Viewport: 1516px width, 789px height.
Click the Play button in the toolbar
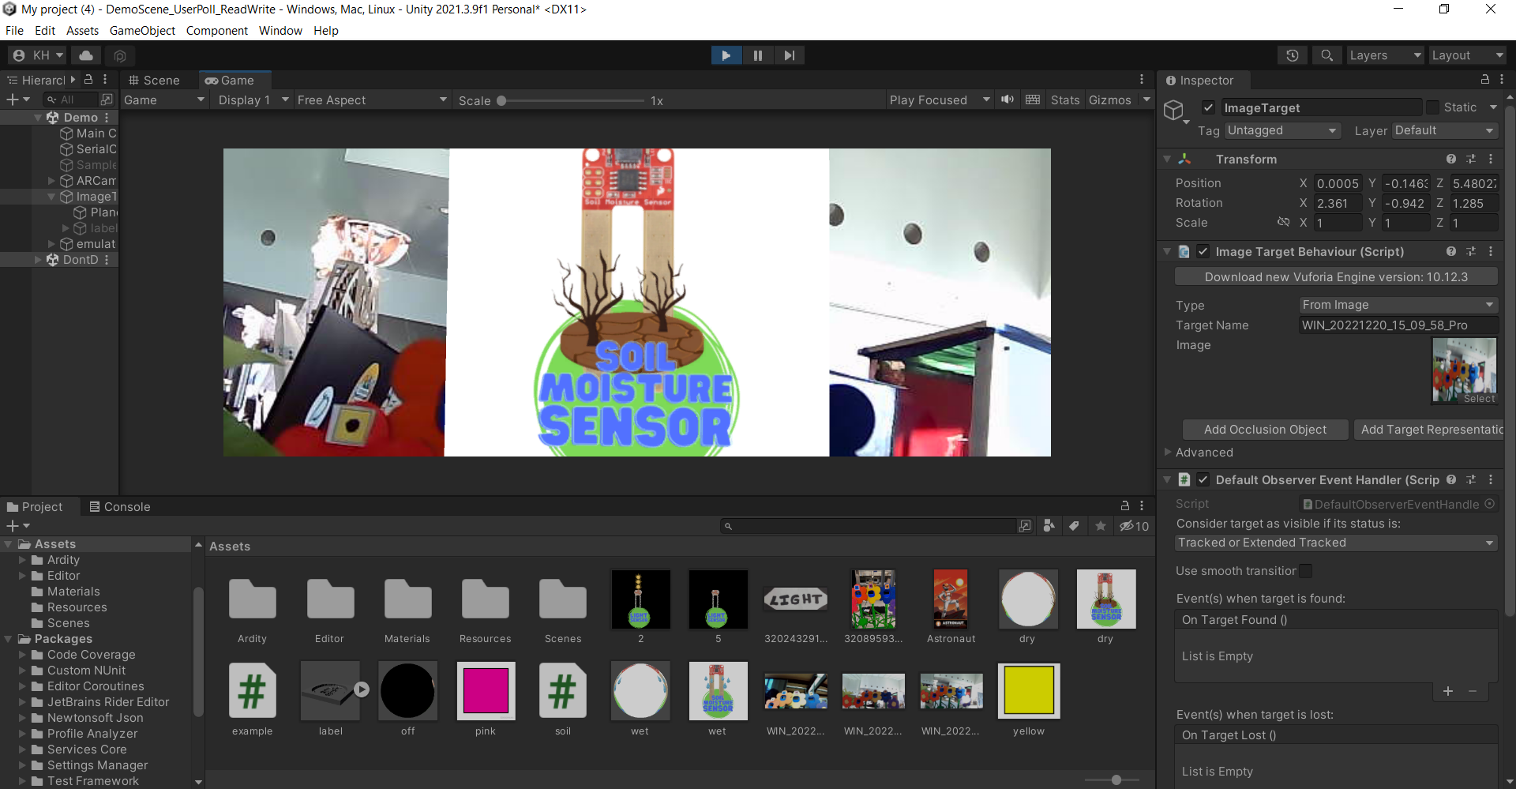click(x=726, y=55)
